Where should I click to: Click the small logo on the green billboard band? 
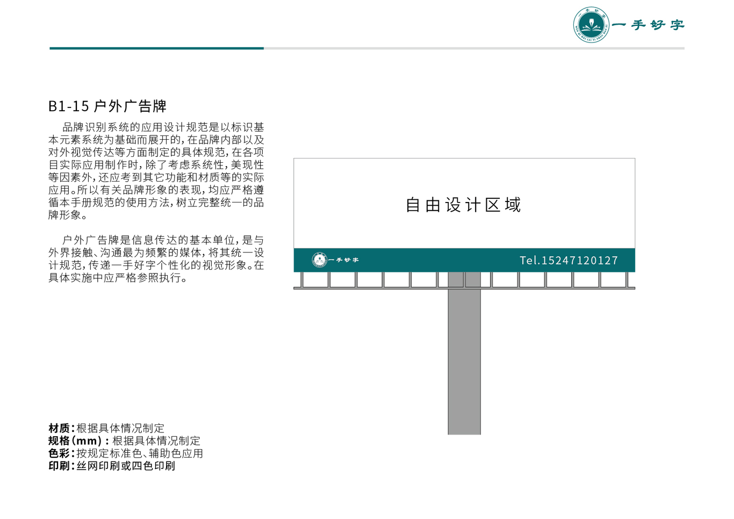(320, 260)
